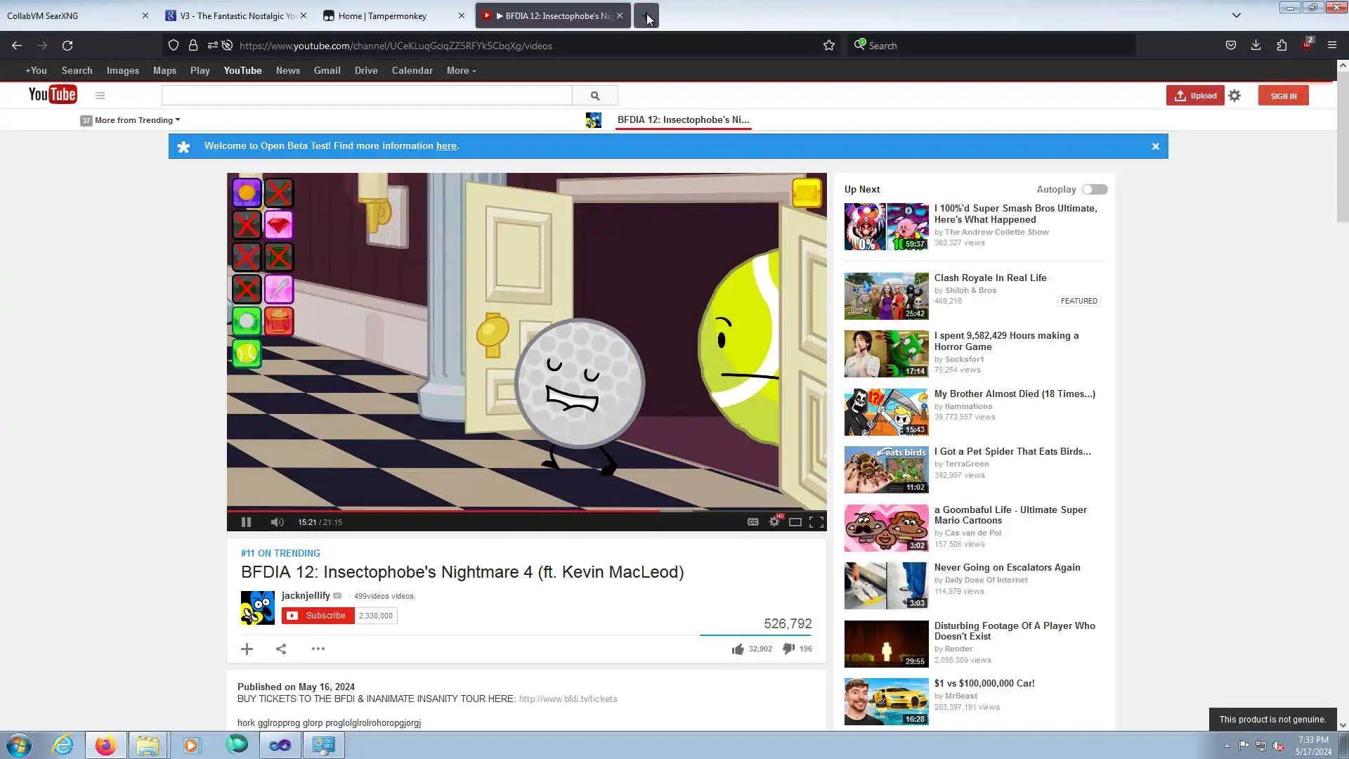Image resolution: width=1349 pixels, height=759 pixels.
Task: Open the share video icon
Action: [281, 649]
